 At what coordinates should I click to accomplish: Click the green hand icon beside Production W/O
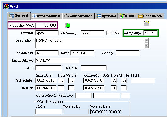pos(68,25)
